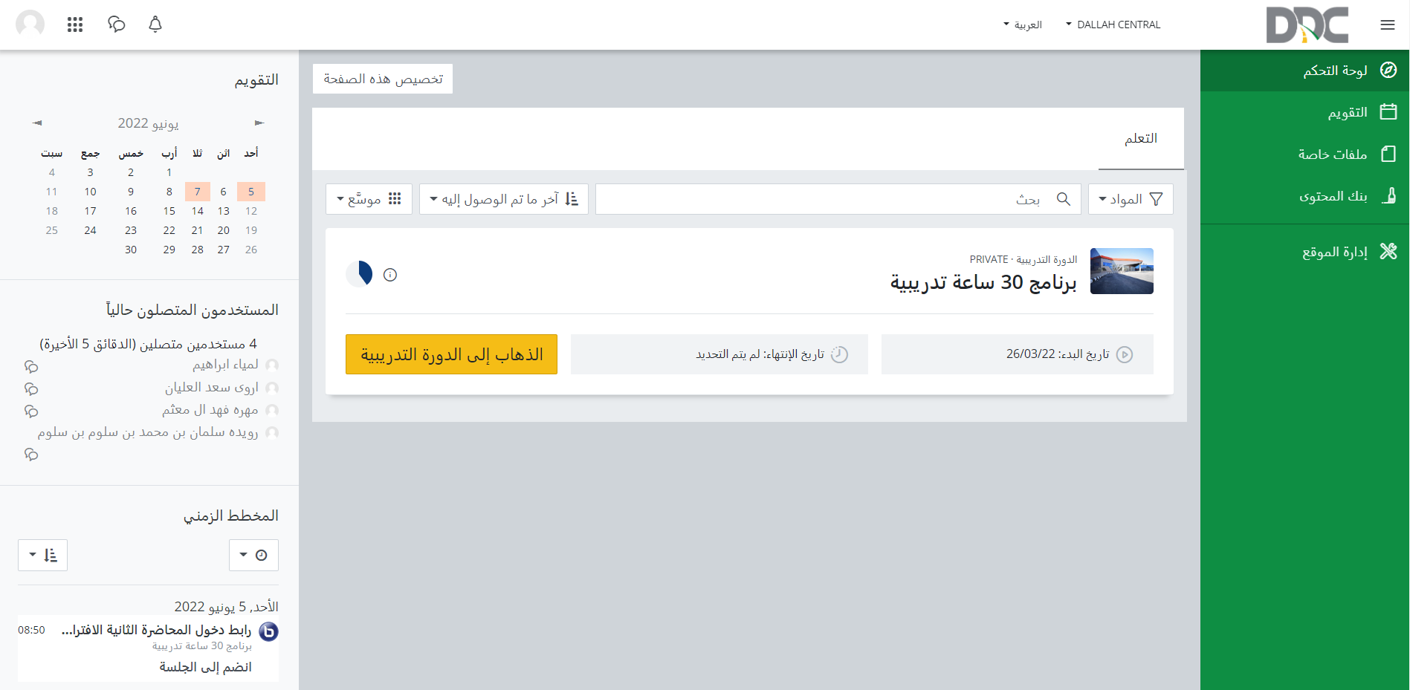This screenshot has height=690, width=1410.
Task: Click the apps grid launcher icon
Action: pyautogui.click(x=75, y=25)
